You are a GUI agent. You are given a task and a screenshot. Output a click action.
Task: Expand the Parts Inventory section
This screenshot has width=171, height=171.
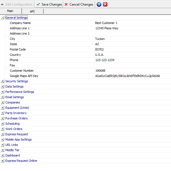click(3, 113)
